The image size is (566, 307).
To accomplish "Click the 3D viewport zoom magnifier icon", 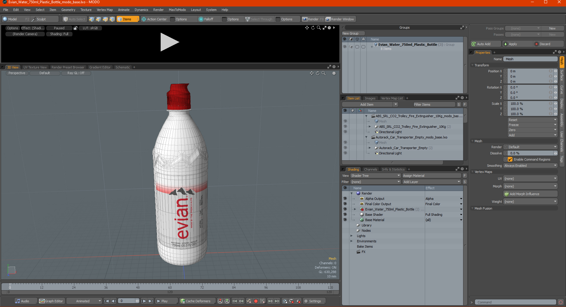I will [324, 73].
